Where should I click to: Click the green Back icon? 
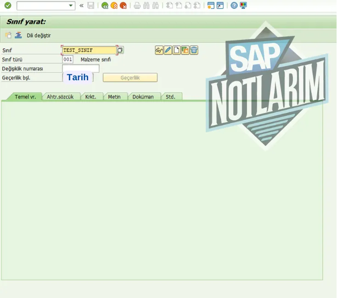[105, 6]
